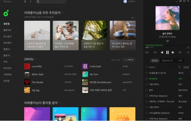
Task: Open the user profile avatar
Action: coord(125,2)
